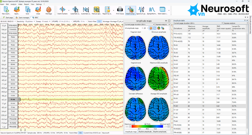The image size is (252, 135).
Task: Open the Analysis menu
Action: (13, 4)
